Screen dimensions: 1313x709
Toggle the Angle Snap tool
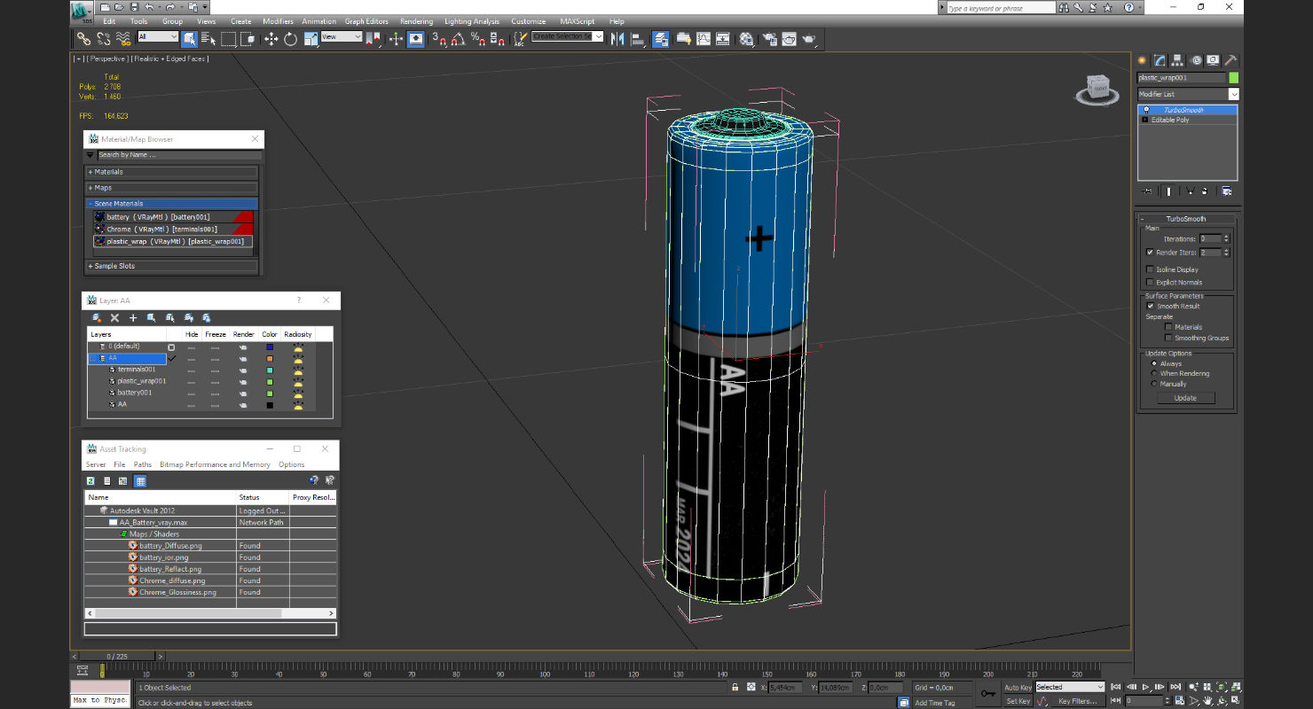coord(458,38)
